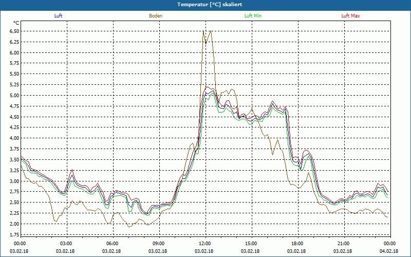Click the 04.02.18 date label
Viewport: 411px width, 257px height.
pos(389,251)
